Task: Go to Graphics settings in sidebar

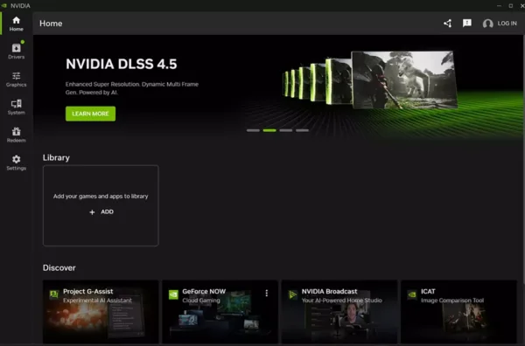Action: (x=16, y=80)
